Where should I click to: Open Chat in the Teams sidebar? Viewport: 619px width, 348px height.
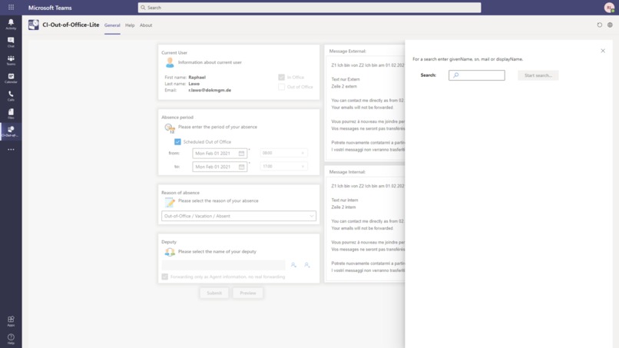(11, 42)
